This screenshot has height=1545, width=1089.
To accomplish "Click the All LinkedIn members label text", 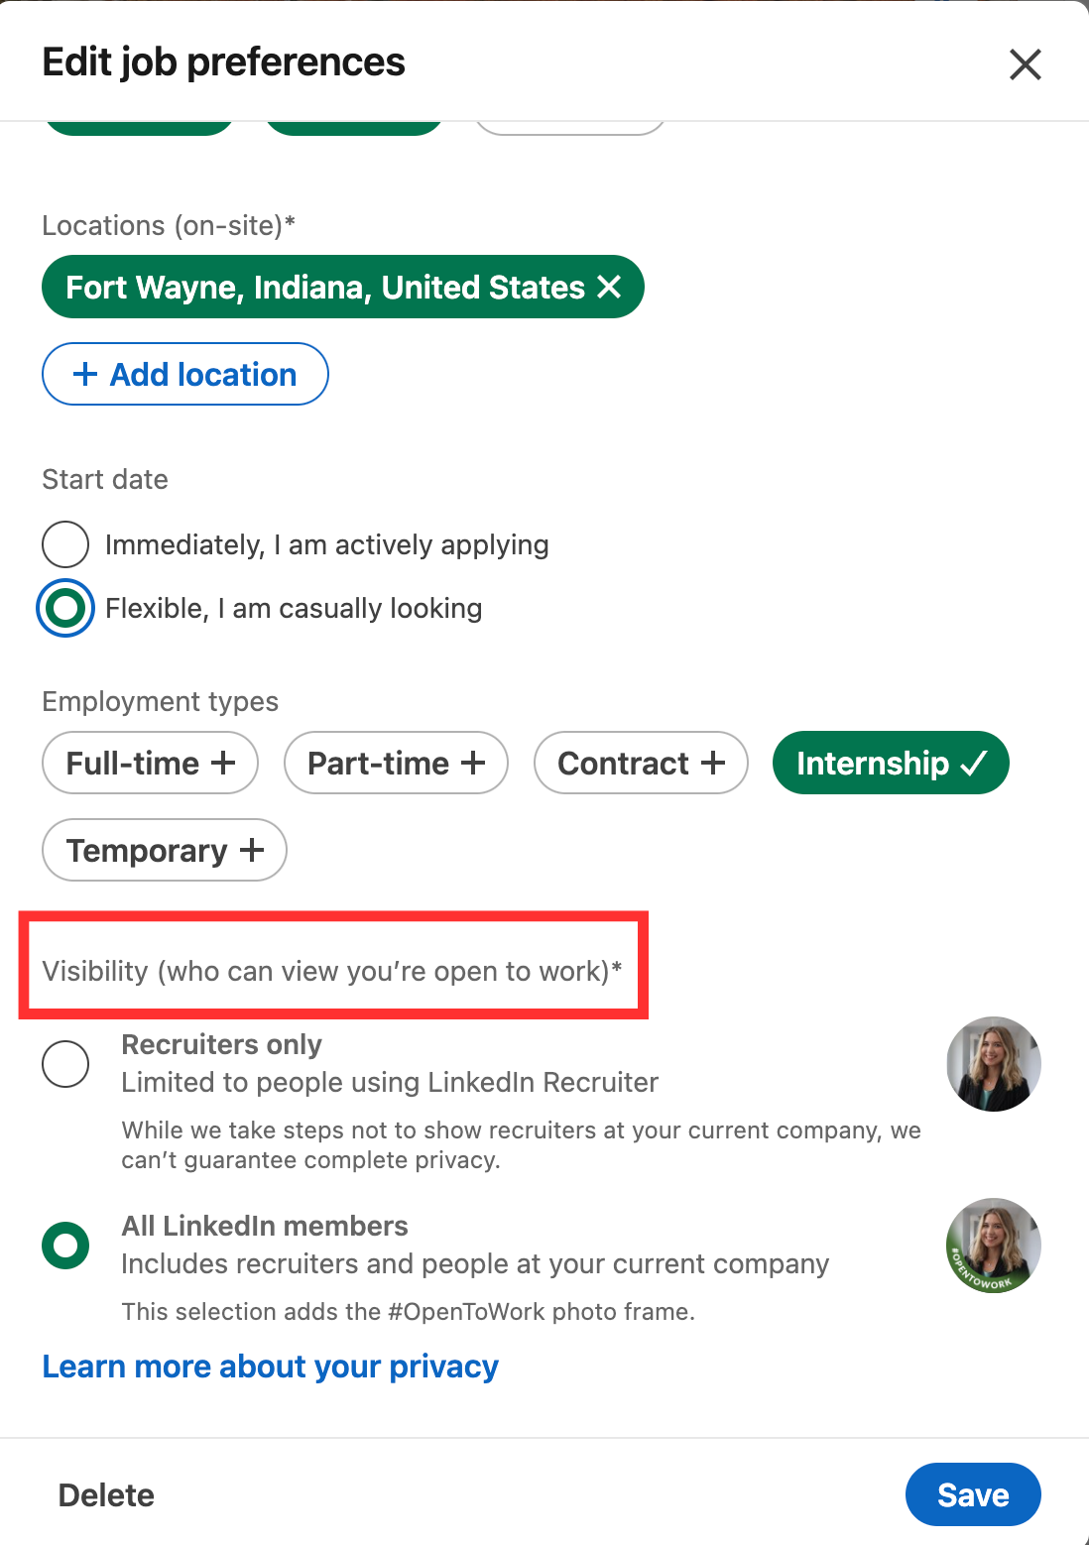I will tap(265, 1226).
